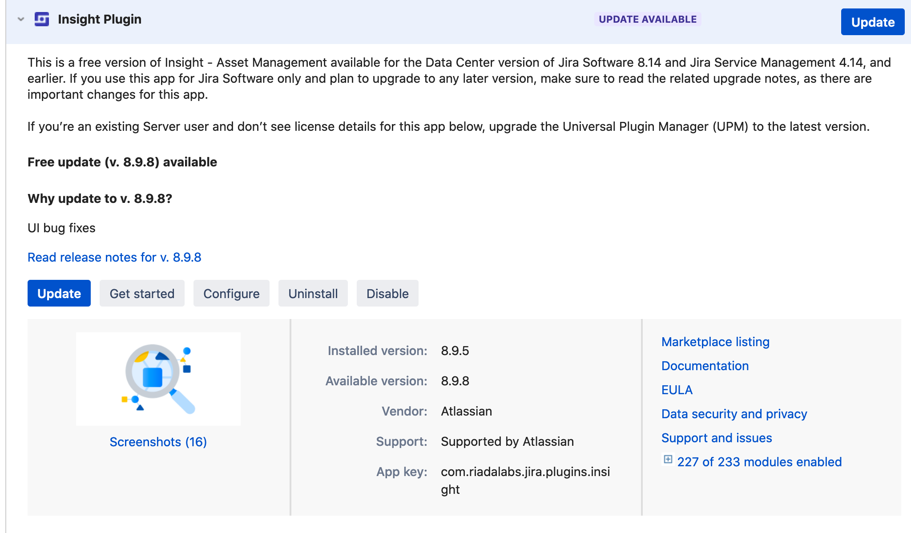The width and height of the screenshot is (911, 533).
Task: Disable the Insight Plugin
Action: (x=387, y=293)
